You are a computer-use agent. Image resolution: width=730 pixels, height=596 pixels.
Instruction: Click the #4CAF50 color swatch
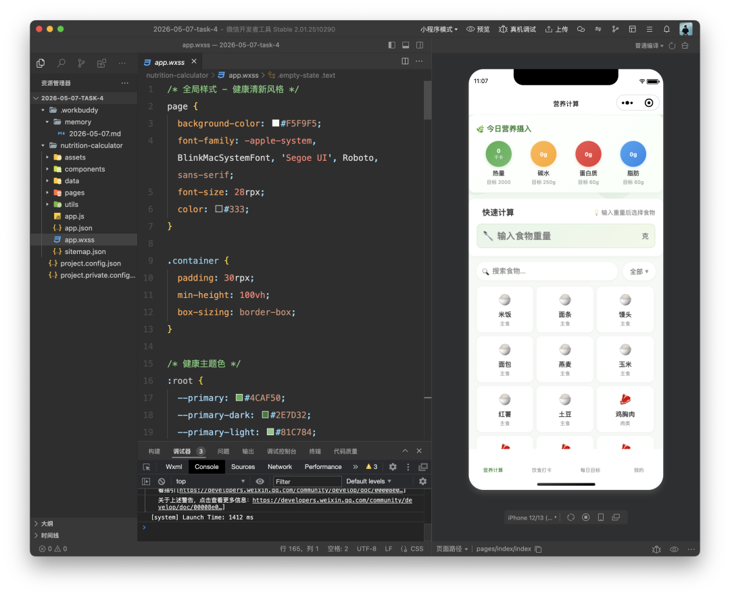tap(239, 398)
